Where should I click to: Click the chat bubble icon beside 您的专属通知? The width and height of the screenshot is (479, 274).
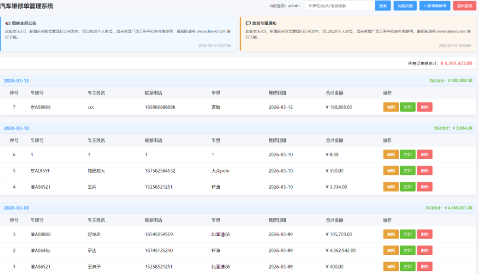click(x=248, y=22)
